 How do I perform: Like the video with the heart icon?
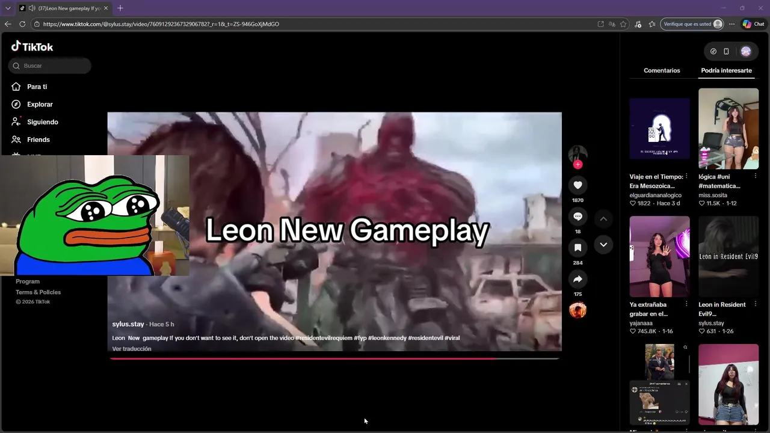coord(577,185)
